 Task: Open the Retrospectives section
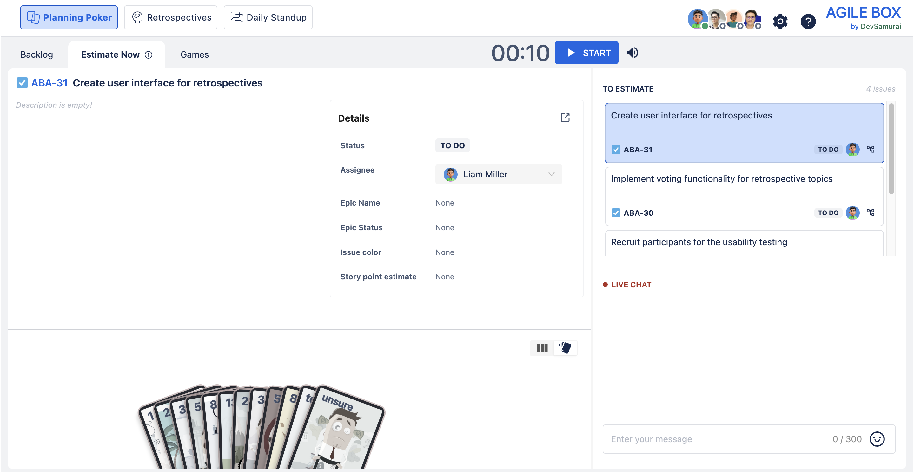point(171,17)
